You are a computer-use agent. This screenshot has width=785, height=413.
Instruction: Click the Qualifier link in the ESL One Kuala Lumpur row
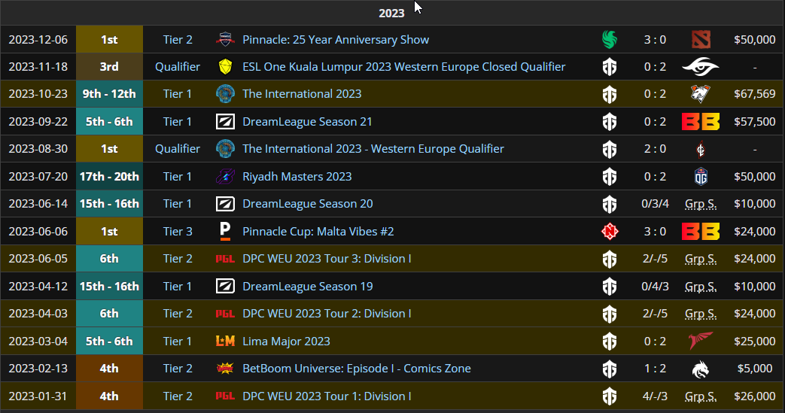(x=178, y=67)
